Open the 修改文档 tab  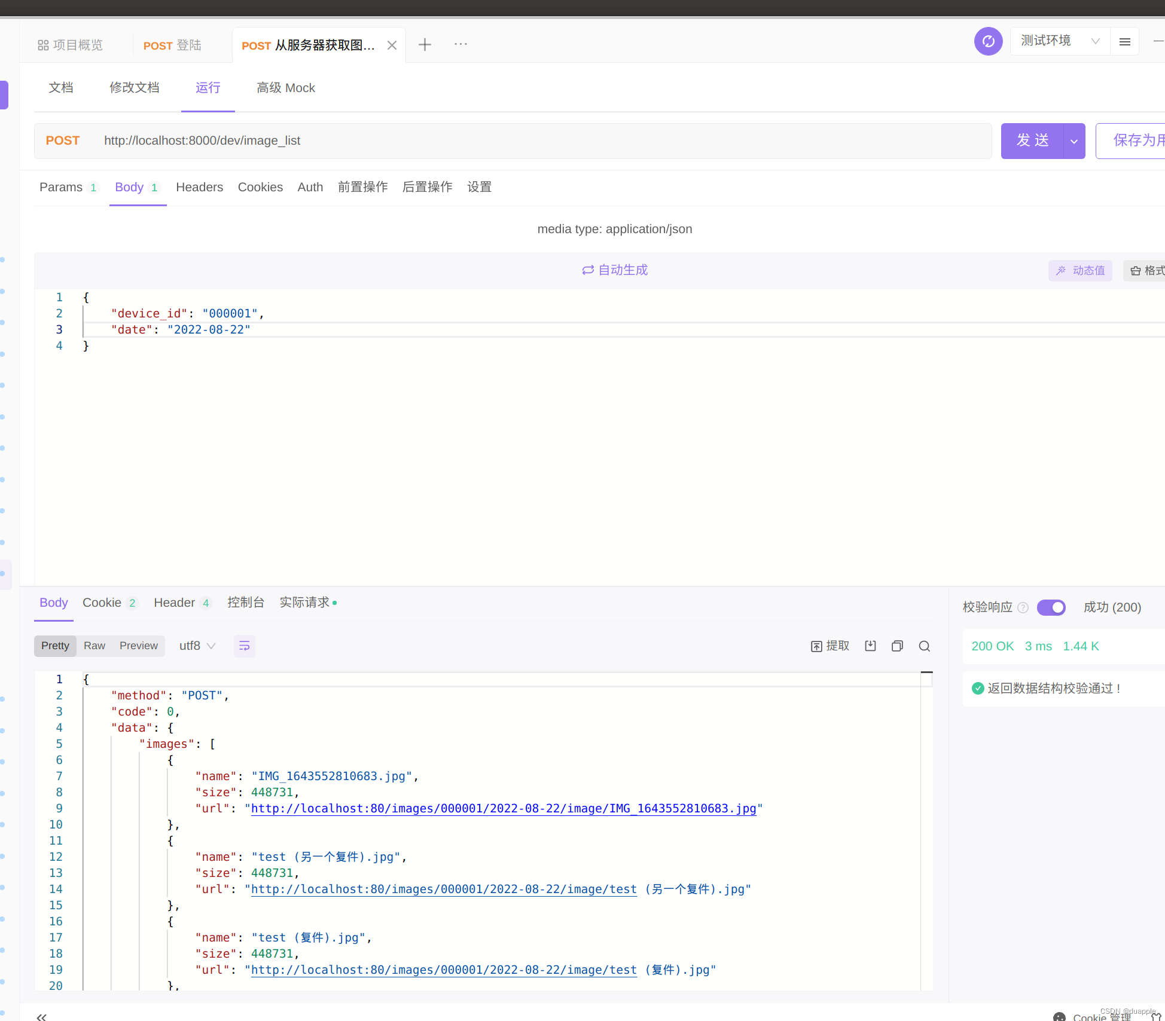(x=135, y=88)
